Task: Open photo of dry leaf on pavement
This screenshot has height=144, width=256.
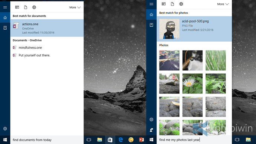Action: pyautogui.click(x=169, y=84)
